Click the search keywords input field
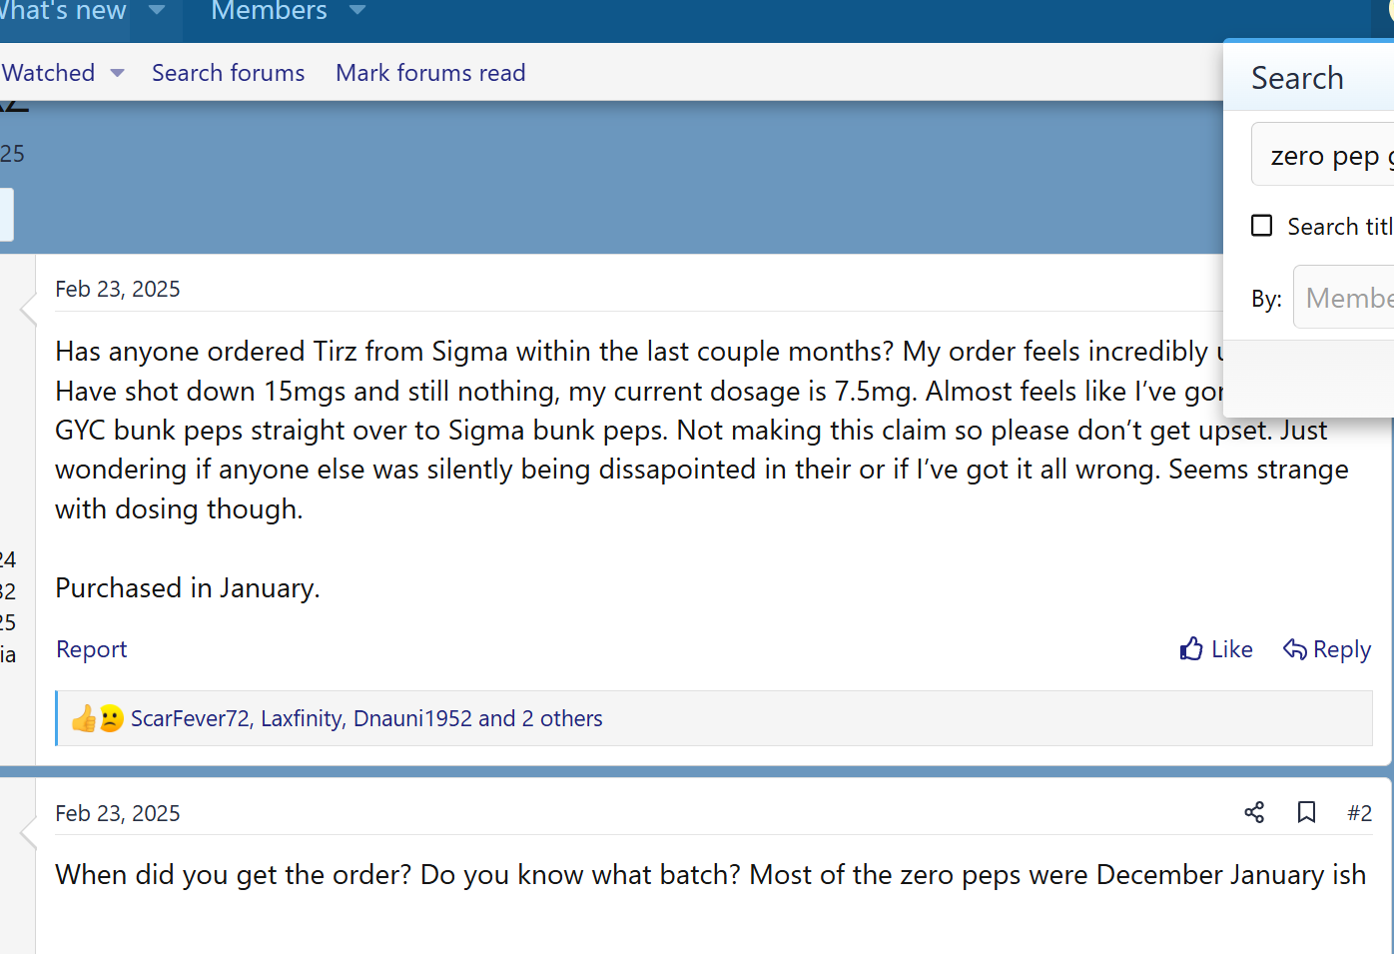Image resolution: width=1394 pixels, height=954 pixels. 1322,155
